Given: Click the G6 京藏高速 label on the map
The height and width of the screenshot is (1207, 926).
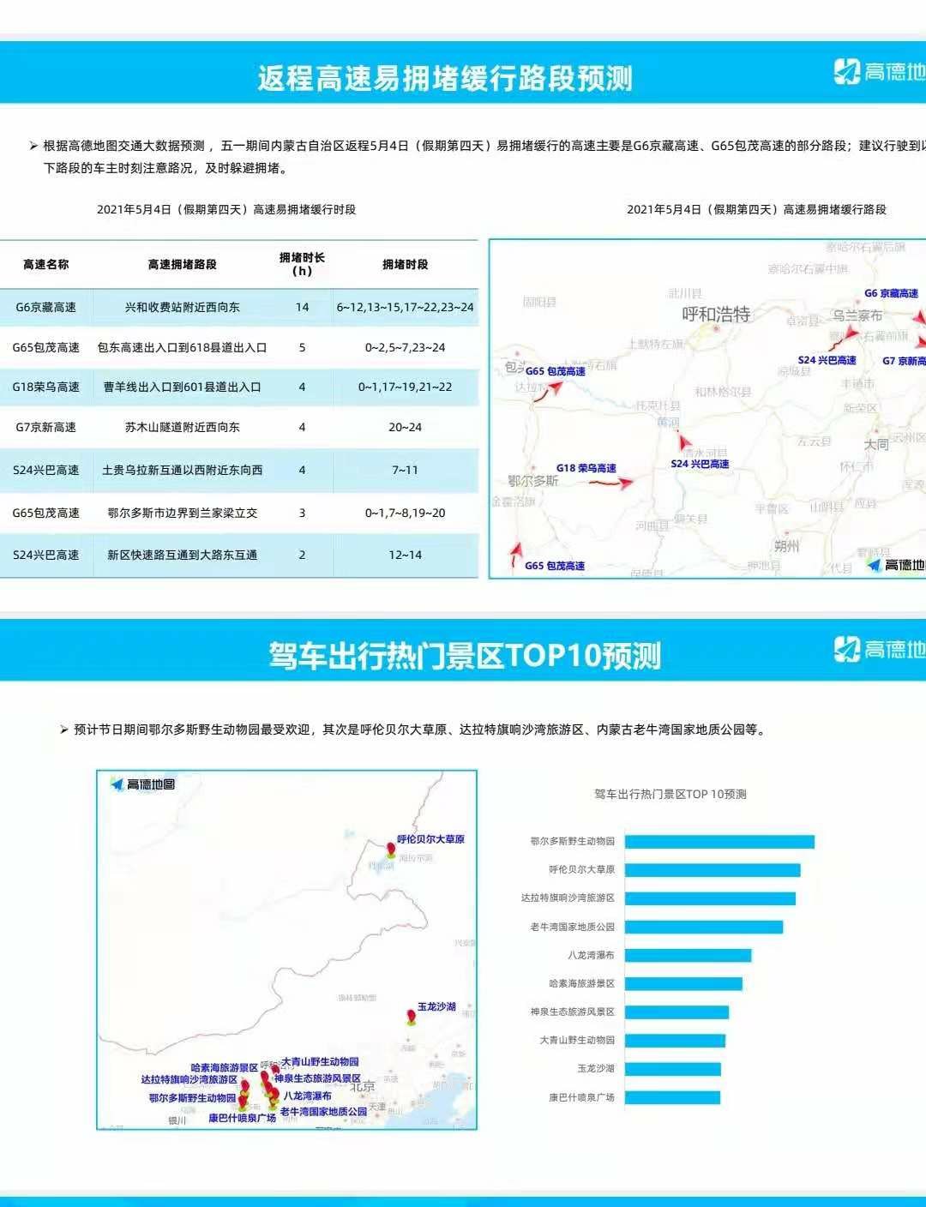Looking at the screenshot, I should [x=891, y=294].
